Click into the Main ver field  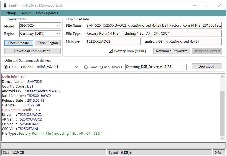coord(113,42)
